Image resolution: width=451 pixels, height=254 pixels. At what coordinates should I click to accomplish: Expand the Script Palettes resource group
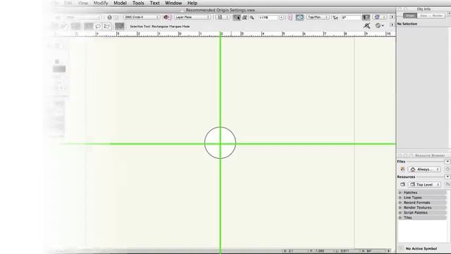click(x=400, y=212)
